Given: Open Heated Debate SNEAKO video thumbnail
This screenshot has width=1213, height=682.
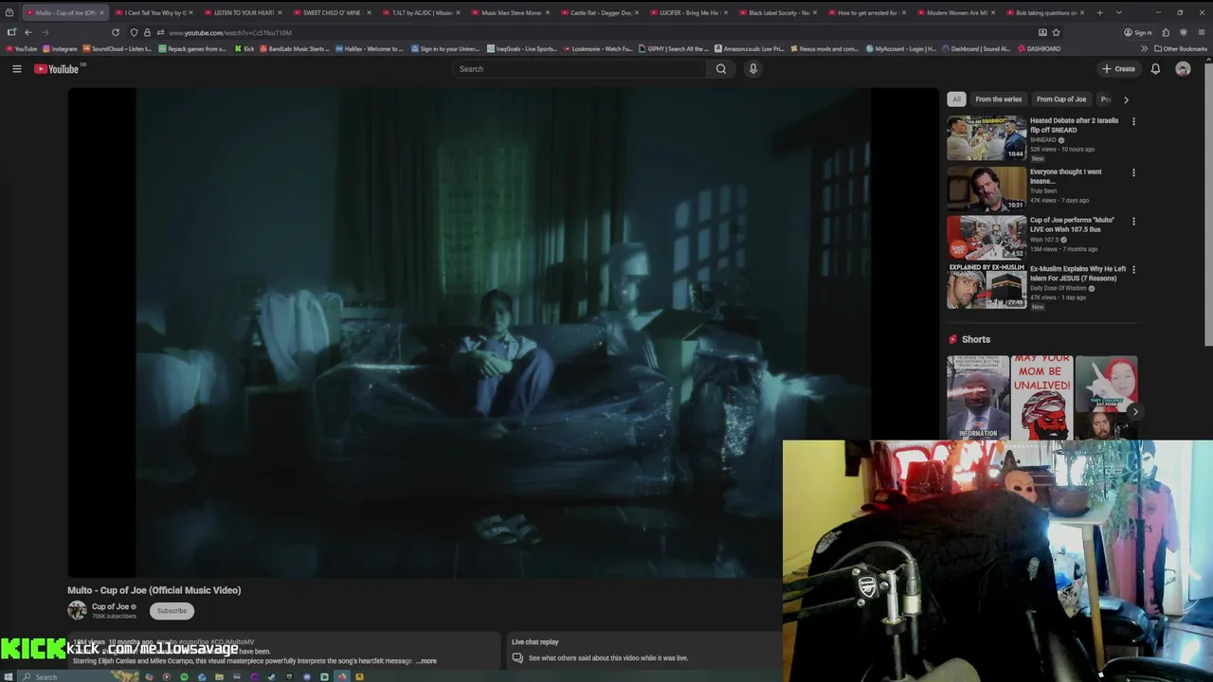Looking at the screenshot, I should (987, 138).
